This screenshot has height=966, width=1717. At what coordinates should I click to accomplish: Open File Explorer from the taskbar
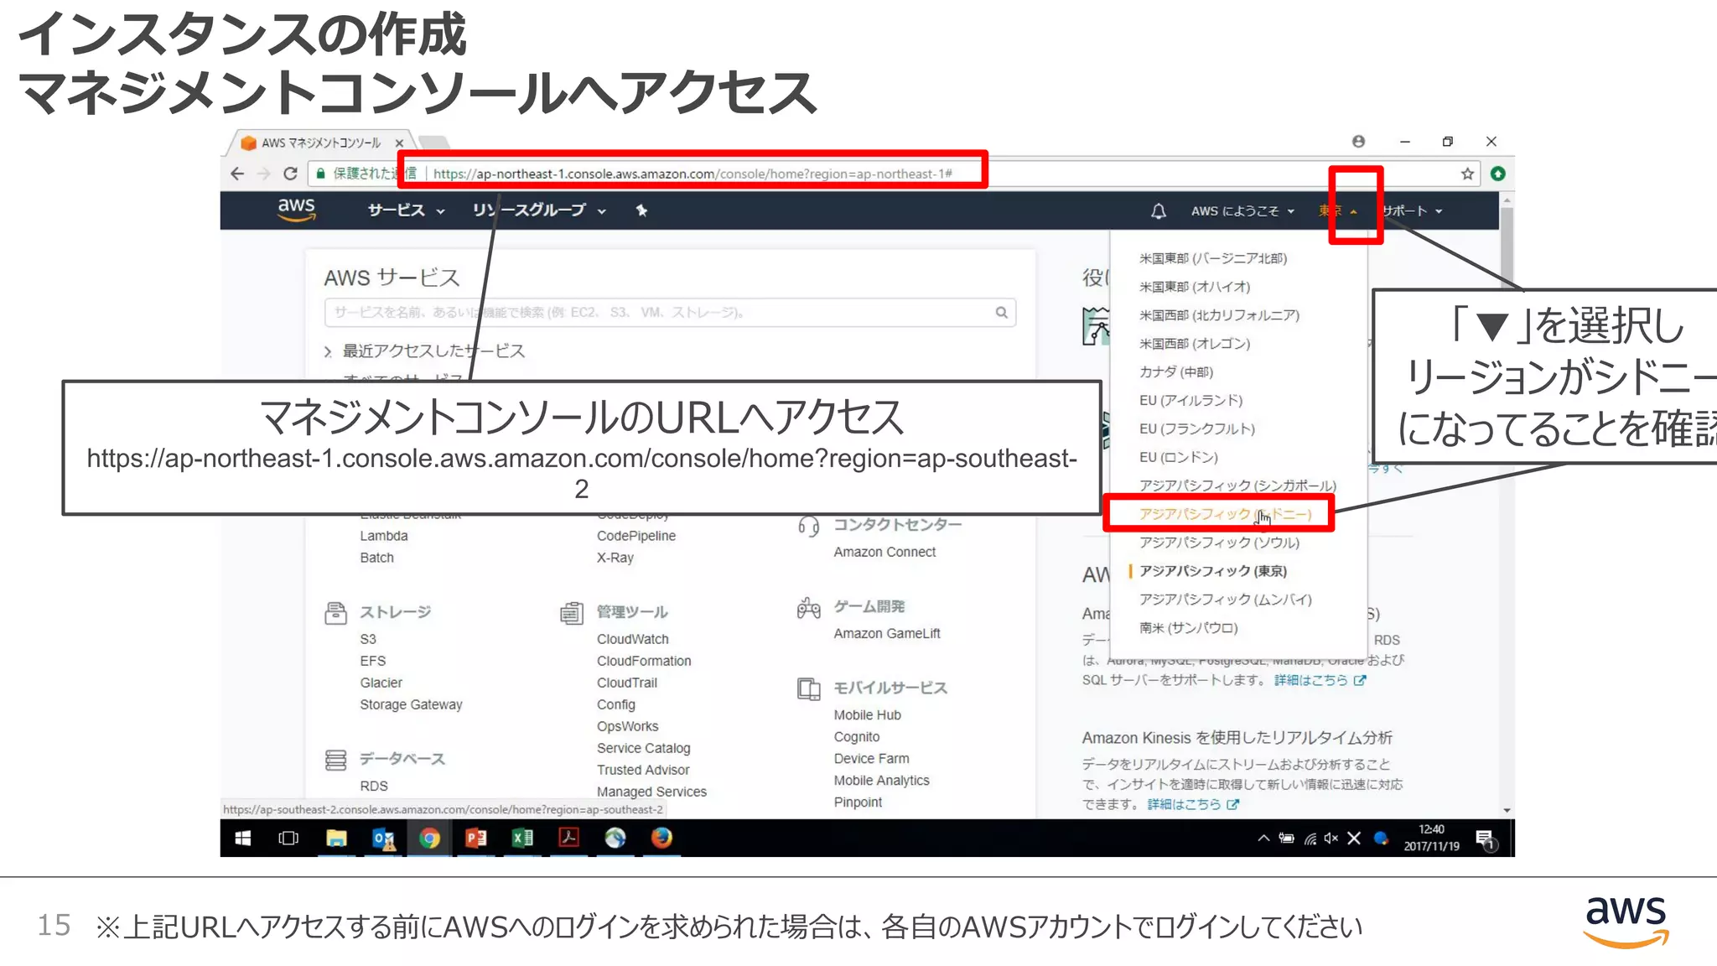click(336, 838)
